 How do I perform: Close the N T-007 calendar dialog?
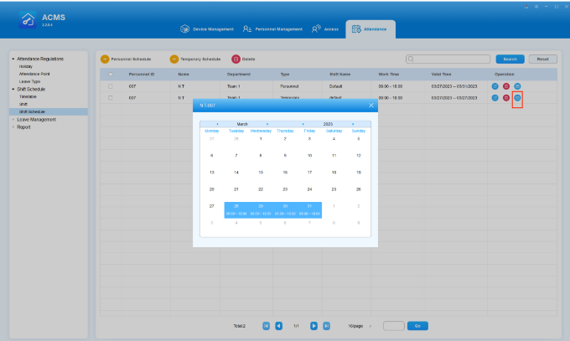pyautogui.click(x=371, y=105)
